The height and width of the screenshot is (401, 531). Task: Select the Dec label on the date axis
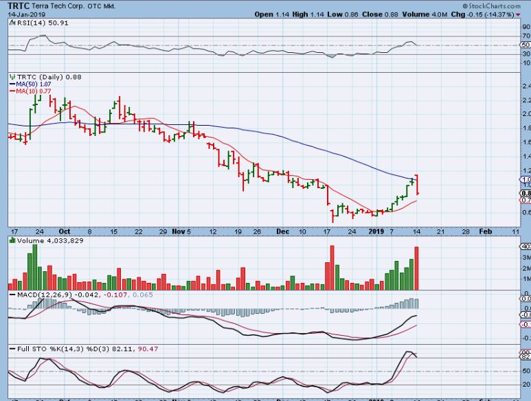283,231
